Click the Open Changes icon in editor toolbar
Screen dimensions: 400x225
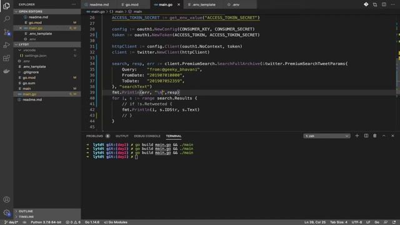(375, 4)
